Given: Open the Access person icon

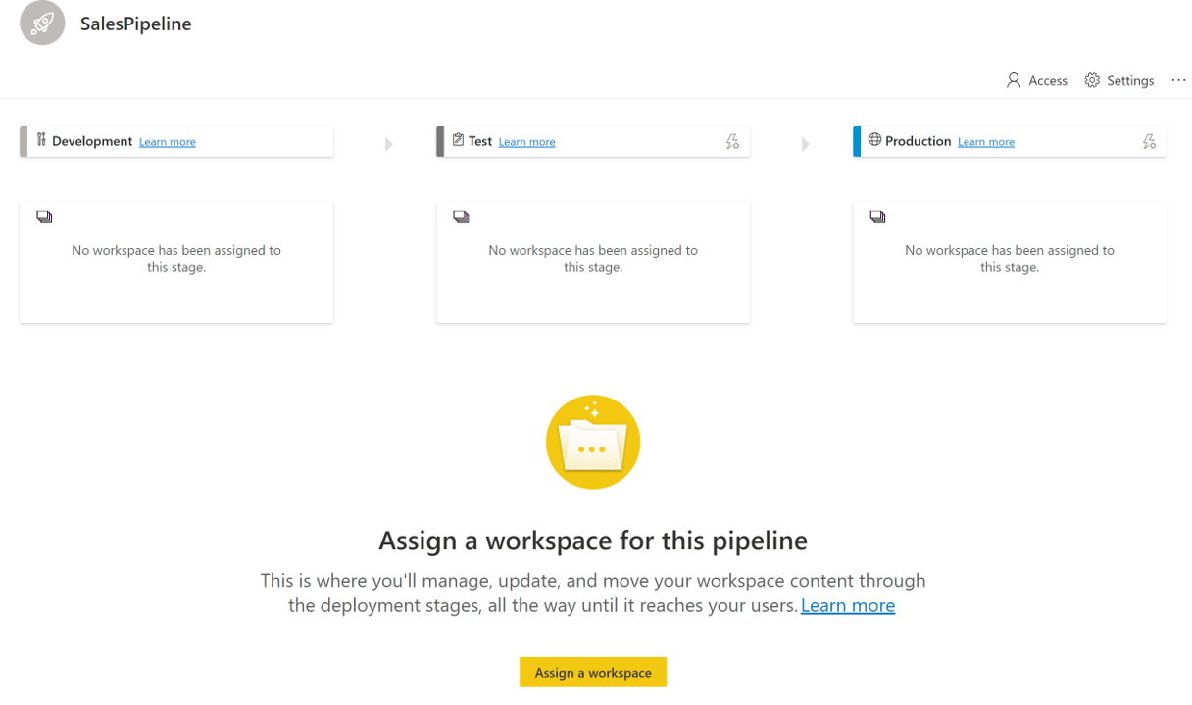Looking at the screenshot, I should tap(1014, 80).
